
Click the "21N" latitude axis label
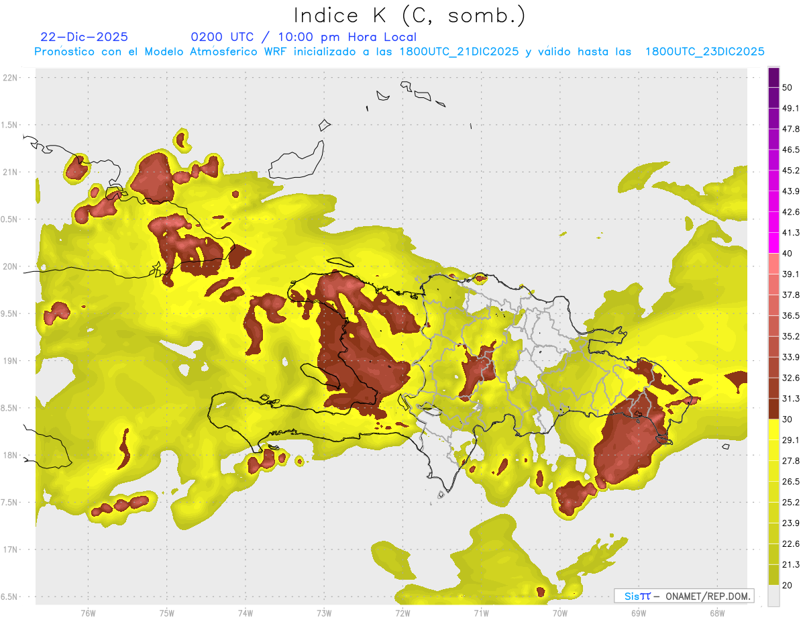click(x=11, y=172)
